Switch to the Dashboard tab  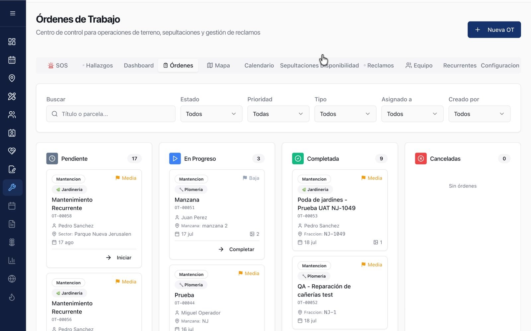coord(139,66)
